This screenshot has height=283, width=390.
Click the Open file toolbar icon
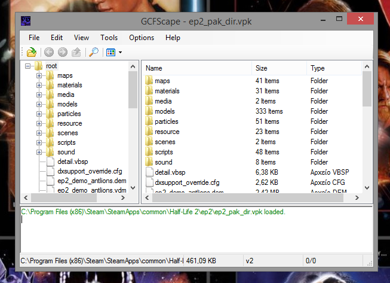tap(32, 52)
